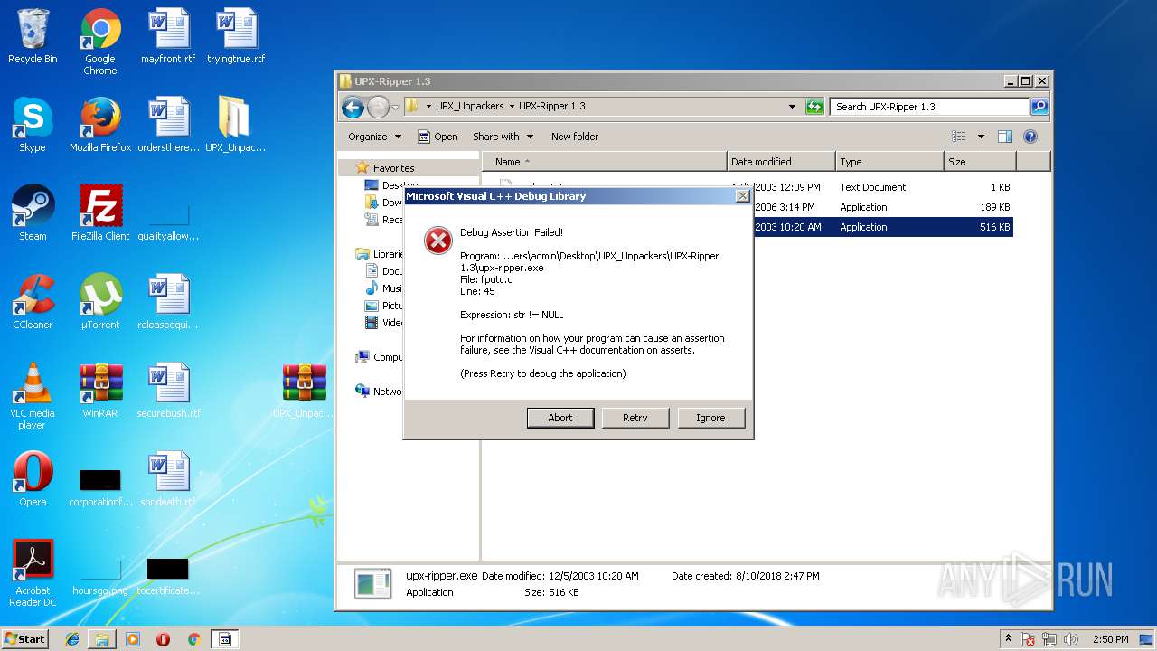Sort by the Name column header
Screen dimensions: 1157x651
605,162
